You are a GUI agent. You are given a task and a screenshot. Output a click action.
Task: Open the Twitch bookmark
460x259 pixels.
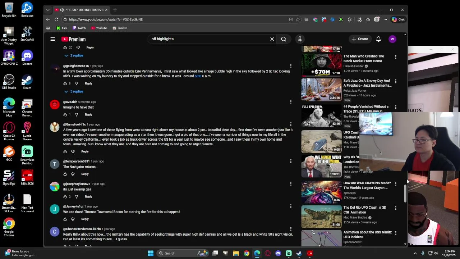coord(79,28)
